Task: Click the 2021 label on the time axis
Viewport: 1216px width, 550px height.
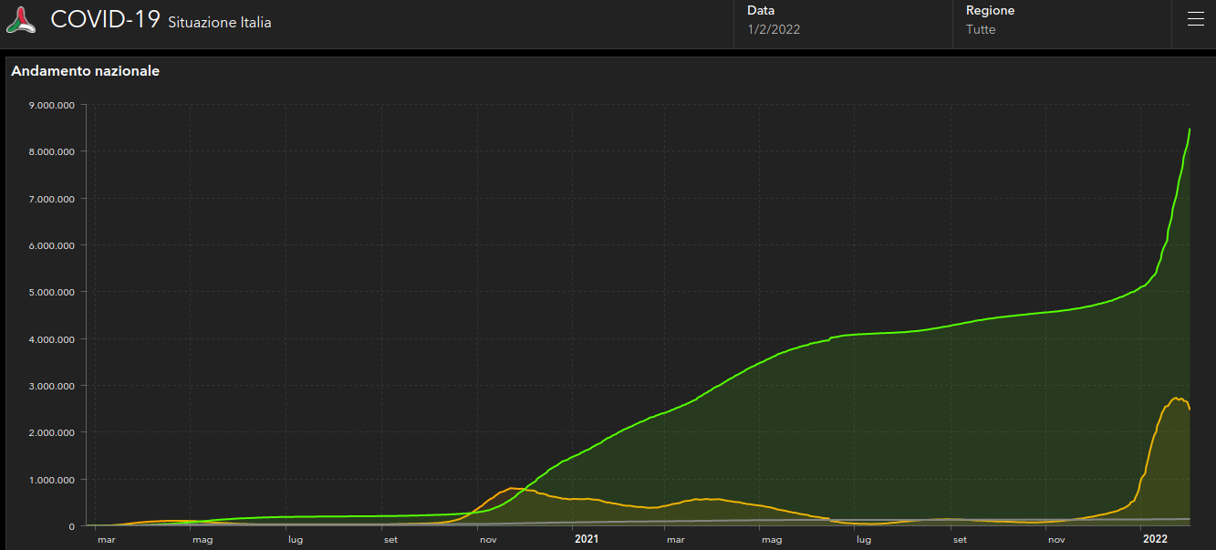Action: 587,539
